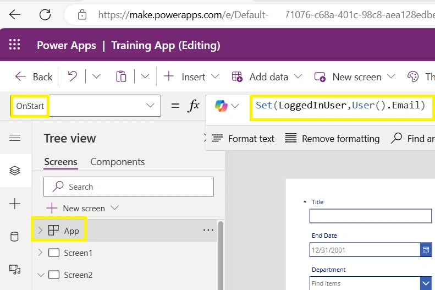Click the Power Apps title link
The height and width of the screenshot is (290, 435).
(x=67, y=45)
